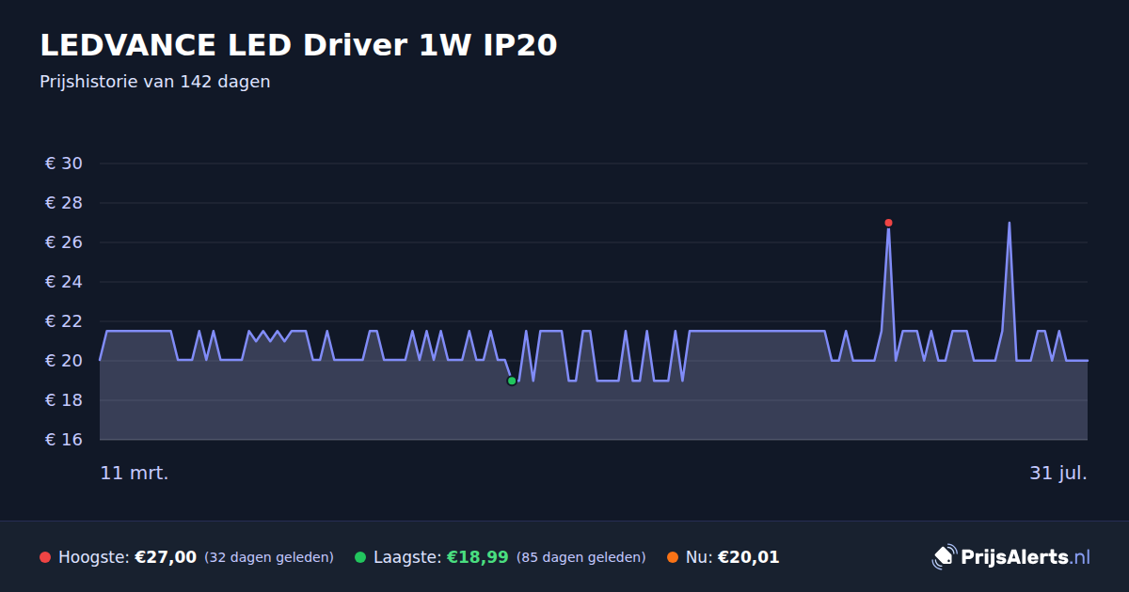Click the € 28 axis label
Image resolution: width=1129 pixels, height=592 pixels.
point(64,203)
